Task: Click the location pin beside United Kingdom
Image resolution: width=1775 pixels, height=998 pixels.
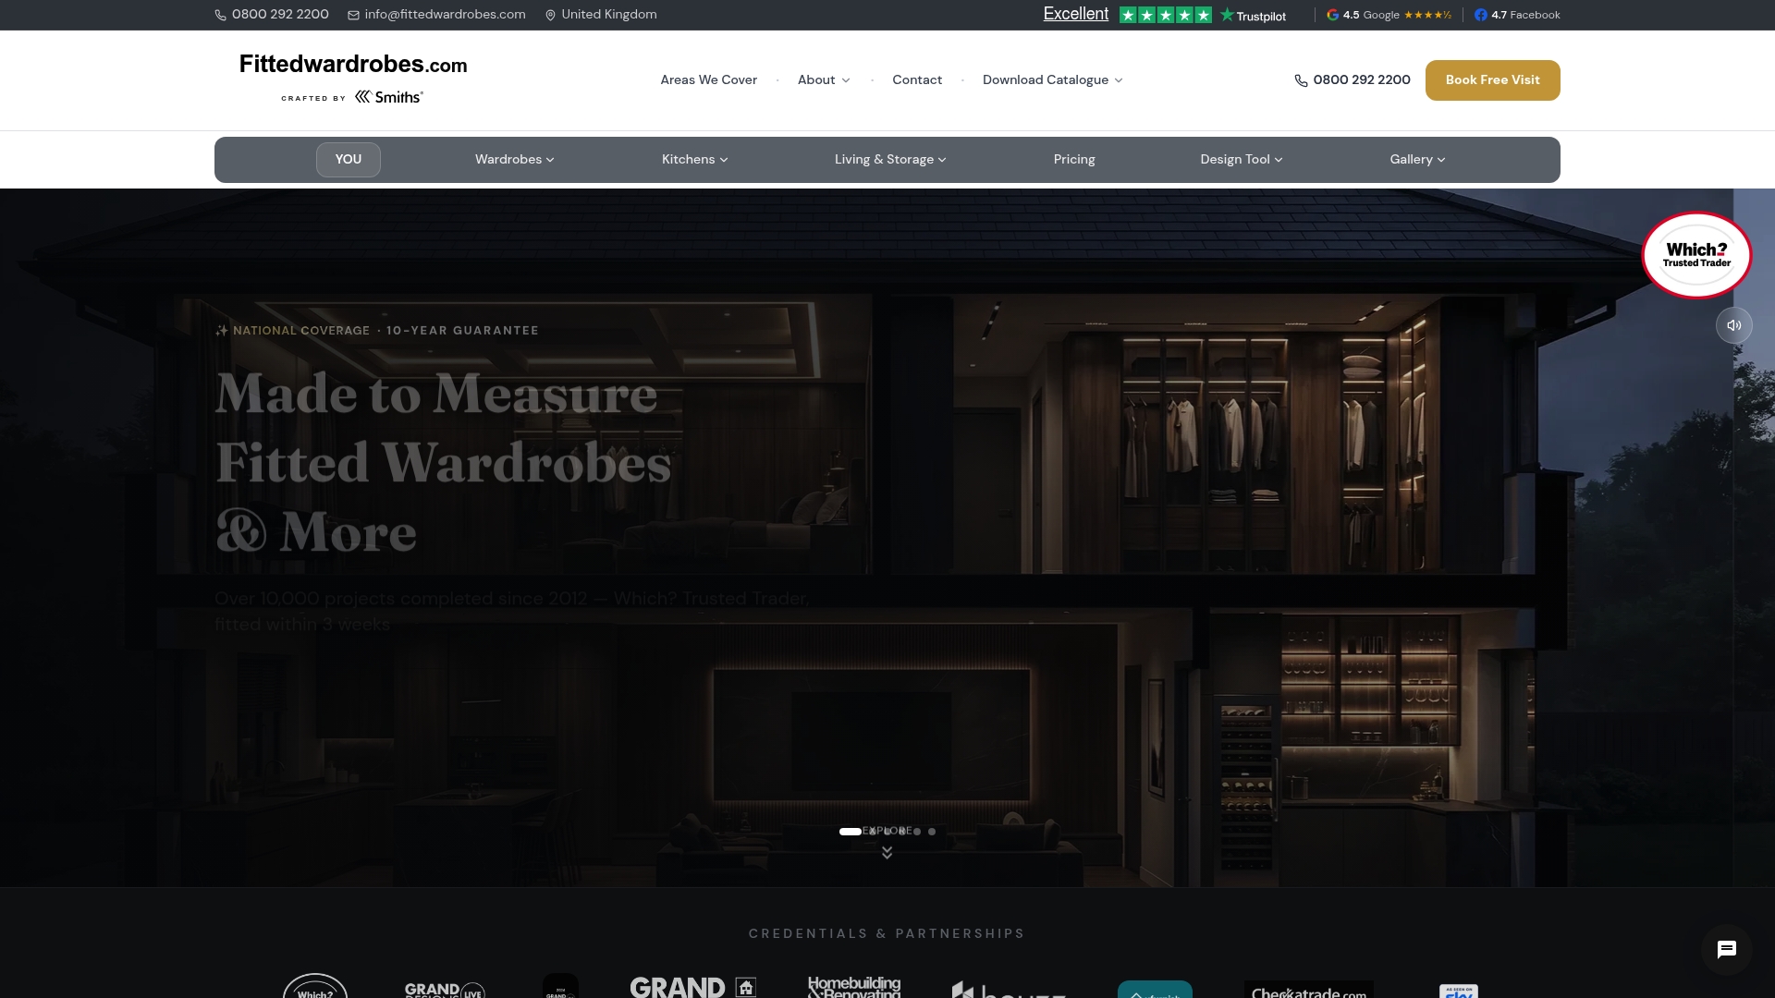Action: point(550,16)
